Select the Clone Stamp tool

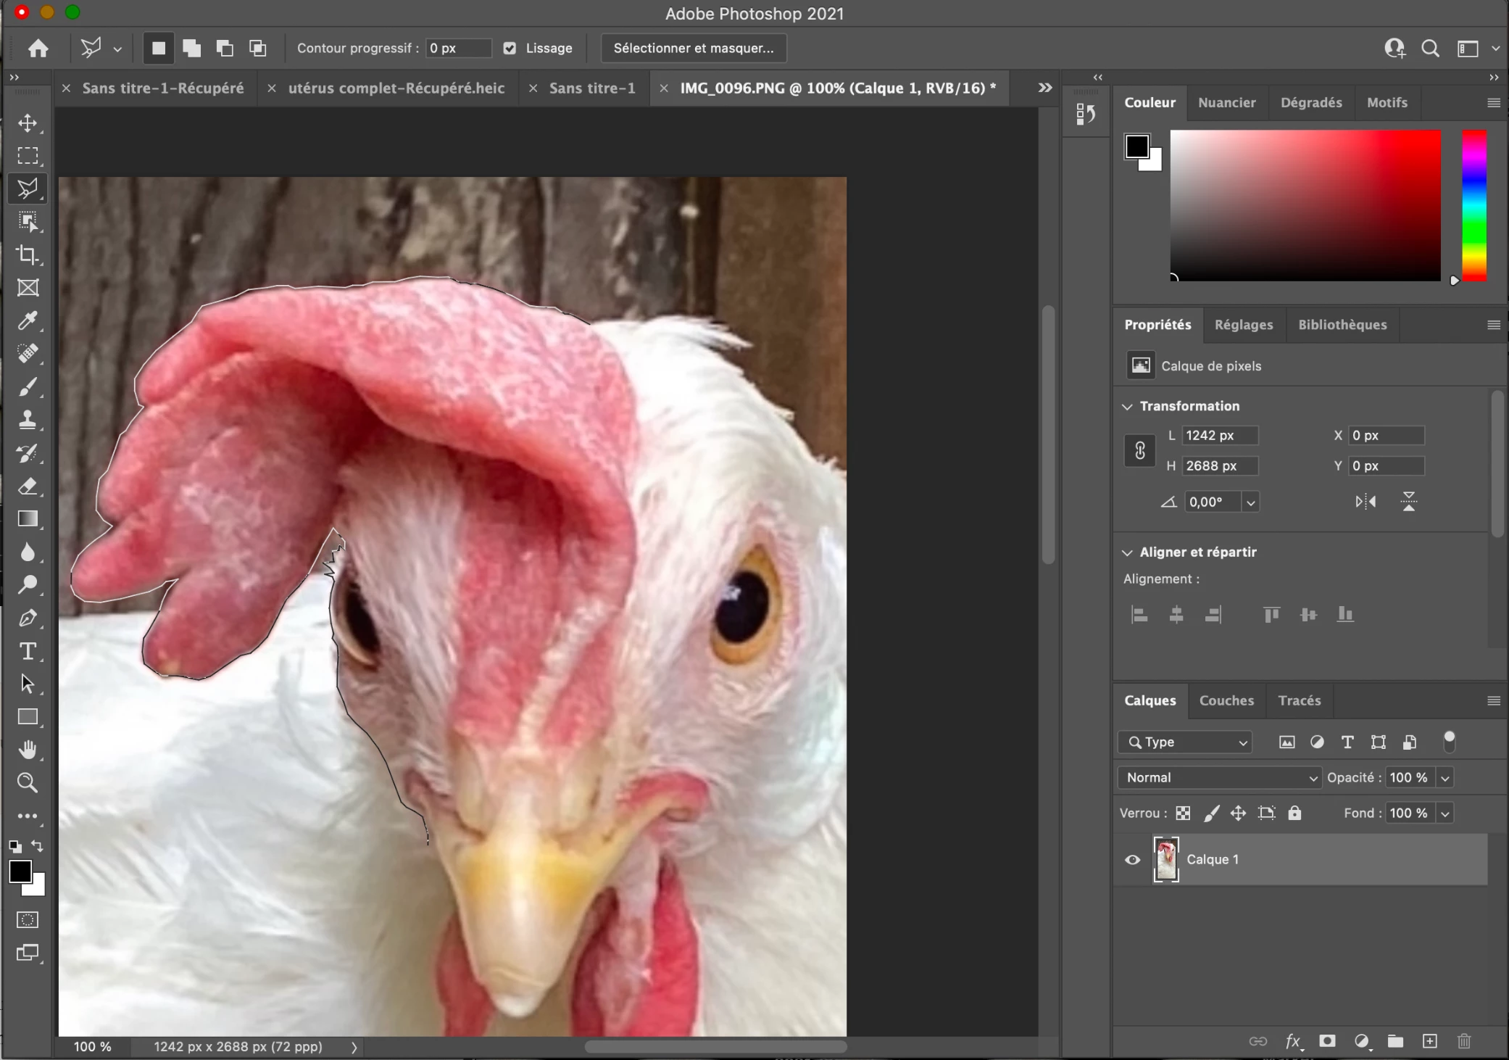click(28, 420)
